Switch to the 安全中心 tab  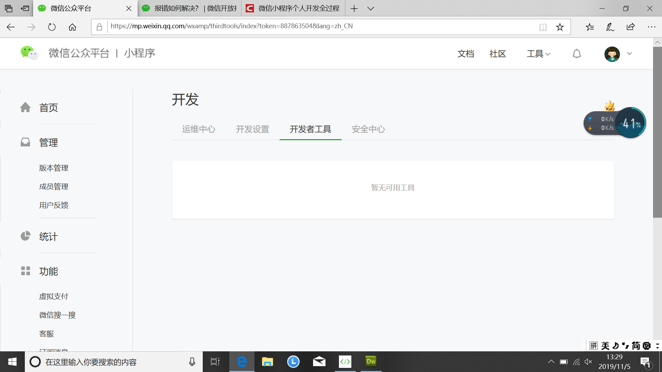368,129
